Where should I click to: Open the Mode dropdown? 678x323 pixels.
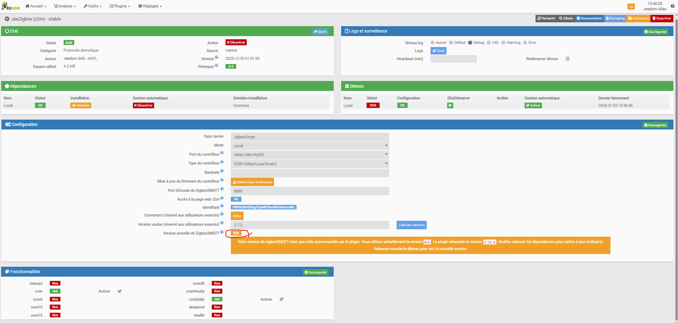pos(310,146)
